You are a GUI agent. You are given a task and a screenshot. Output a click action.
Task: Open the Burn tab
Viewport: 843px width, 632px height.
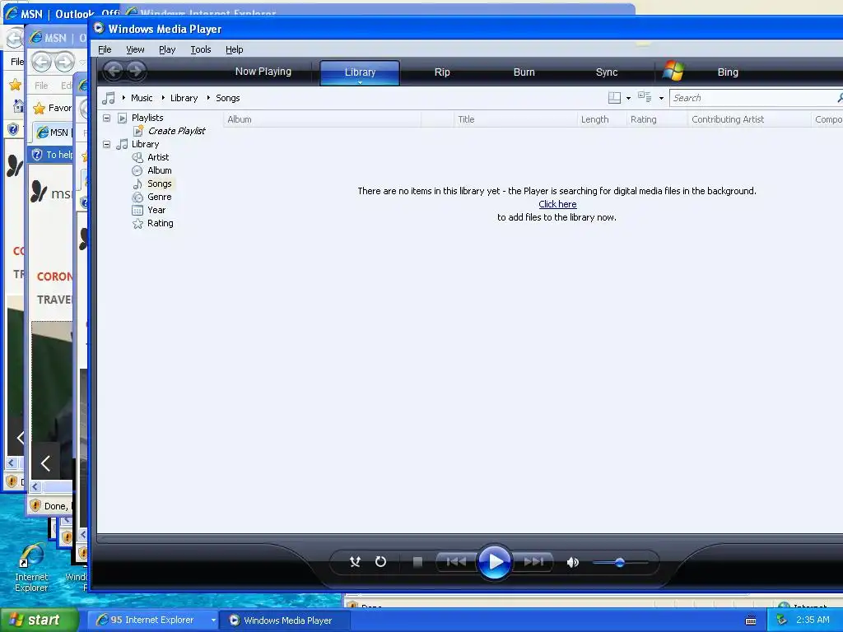click(x=524, y=72)
